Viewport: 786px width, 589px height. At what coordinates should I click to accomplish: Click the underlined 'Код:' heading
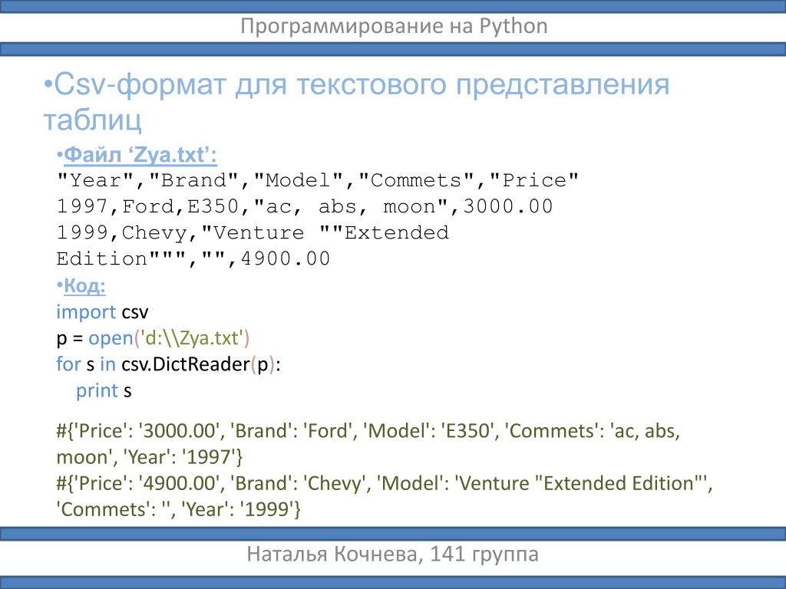coord(84,286)
